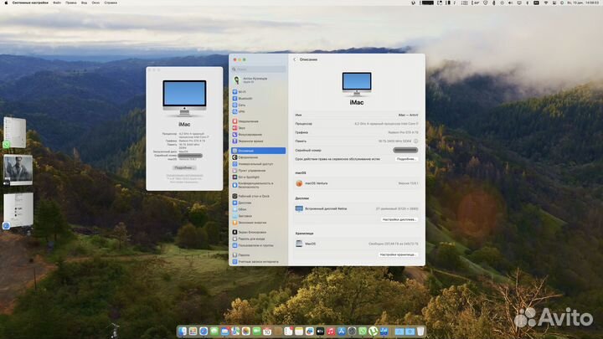Screen dimensions: 603x339
Task: Open Экономия энергии in sidebar
Action: (259, 223)
